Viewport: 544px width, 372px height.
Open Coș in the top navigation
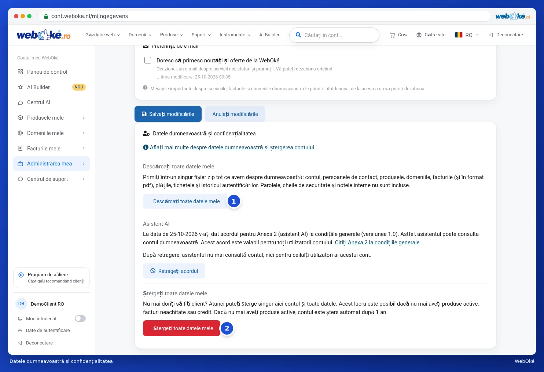[398, 35]
